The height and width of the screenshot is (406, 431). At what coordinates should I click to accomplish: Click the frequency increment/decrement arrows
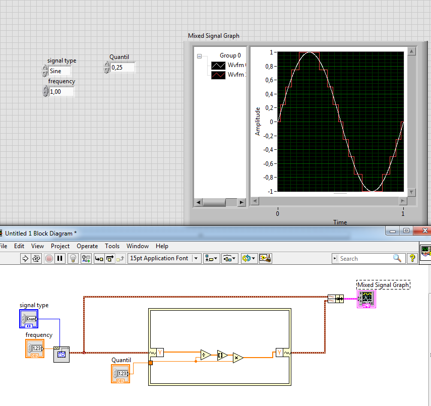[46, 91]
